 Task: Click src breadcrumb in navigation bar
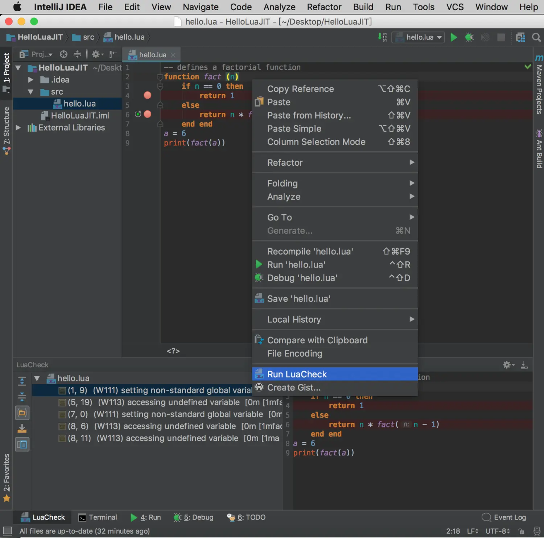pyautogui.click(x=83, y=37)
